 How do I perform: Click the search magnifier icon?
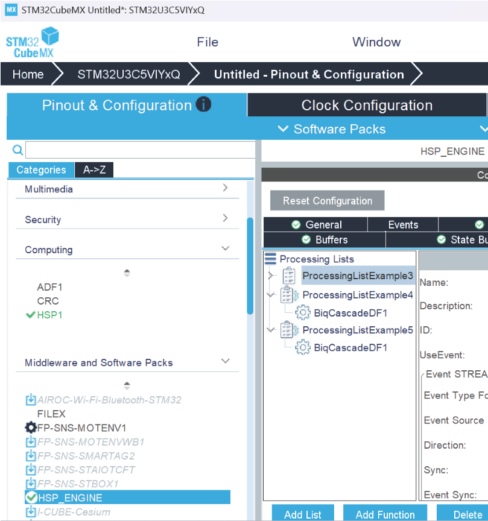[17, 150]
